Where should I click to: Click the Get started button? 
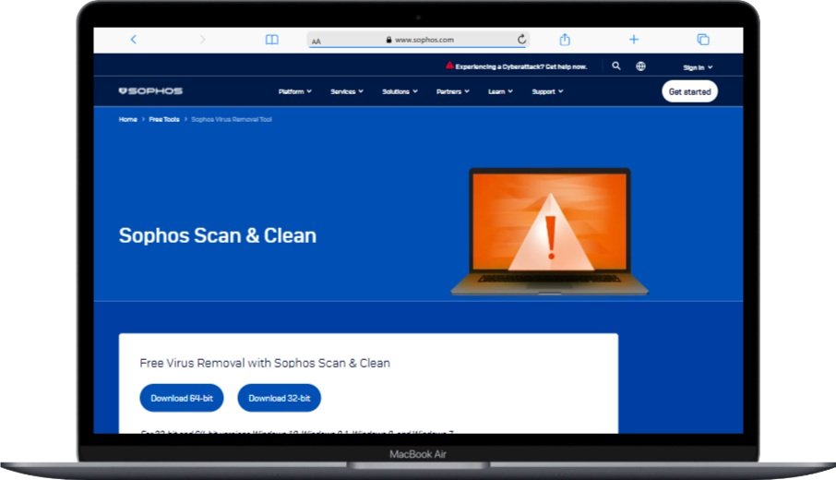689,91
